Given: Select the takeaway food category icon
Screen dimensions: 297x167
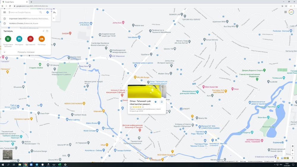Looking at the screenshot, I should tap(30, 39).
